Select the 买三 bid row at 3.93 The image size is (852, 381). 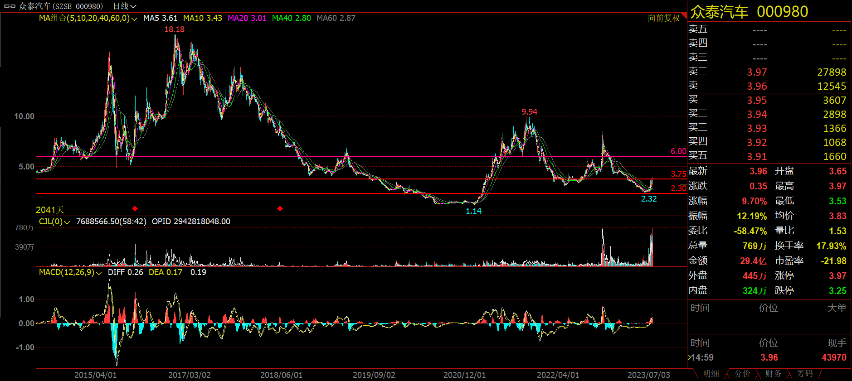[x=767, y=128]
